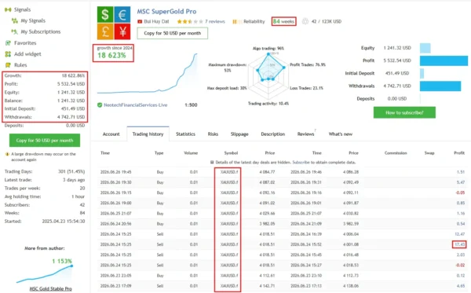Click green verified shield by NeotechFinancialServices
The image size is (471, 293).
(100, 105)
